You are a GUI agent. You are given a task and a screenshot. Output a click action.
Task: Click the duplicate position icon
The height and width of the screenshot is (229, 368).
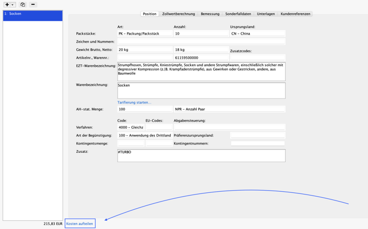click(x=23, y=4)
